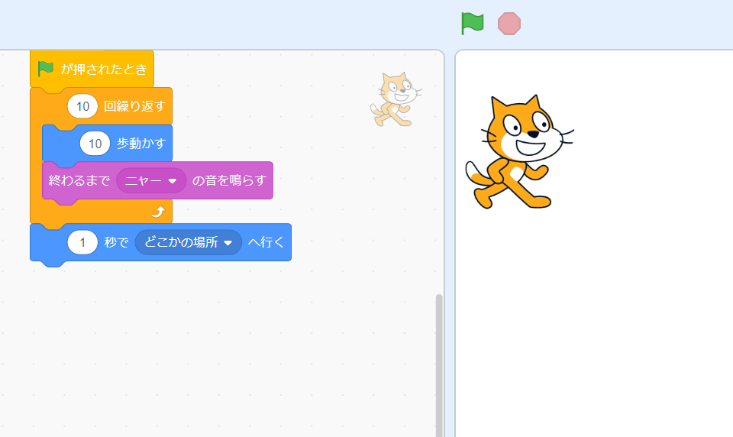Click the loop arrow icon on the repeat block
Screen dimensions: 733x437
[x=158, y=212]
